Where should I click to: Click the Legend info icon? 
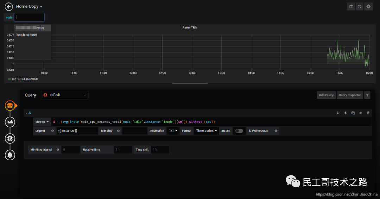[52, 131]
